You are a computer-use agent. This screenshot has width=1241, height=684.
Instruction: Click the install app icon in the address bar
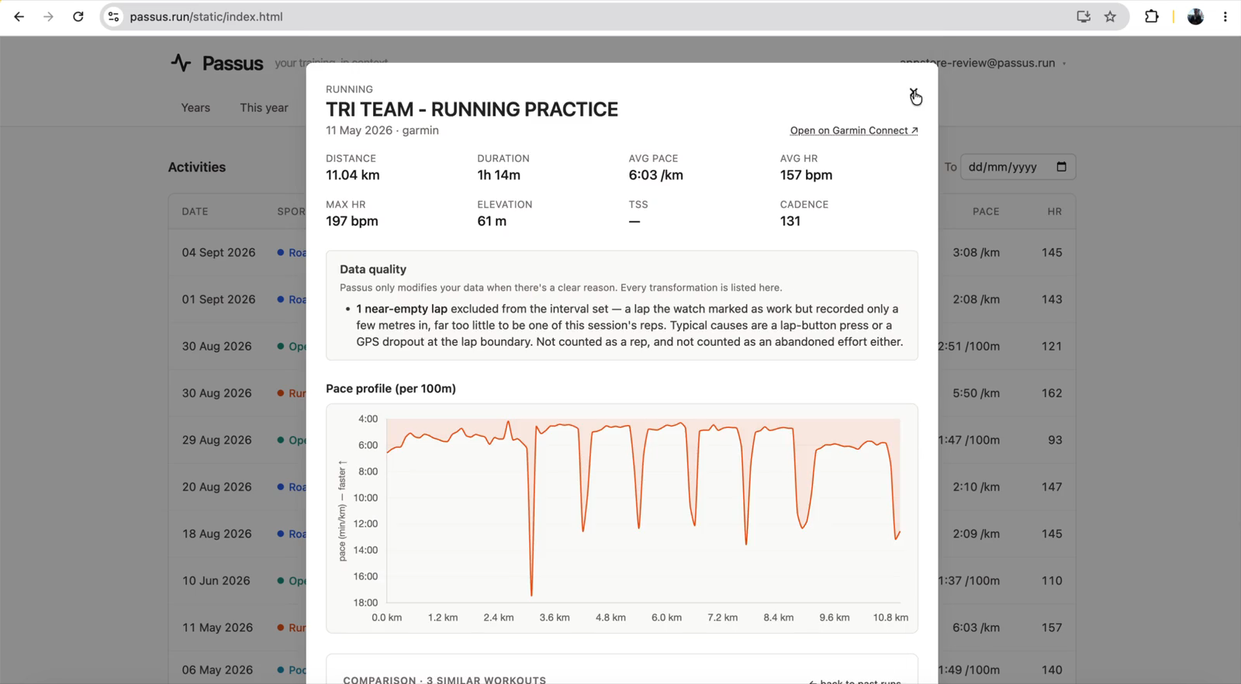click(1084, 16)
